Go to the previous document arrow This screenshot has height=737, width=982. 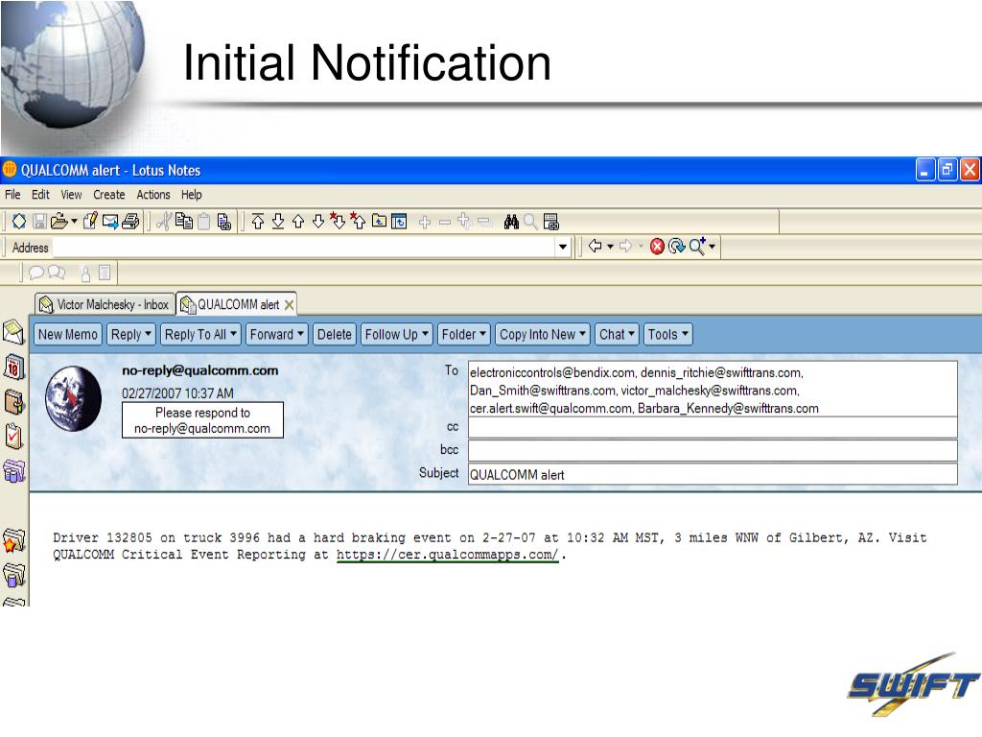tap(298, 222)
